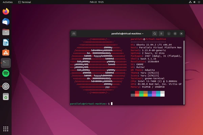Screen dimensions: 203x135
Task: Click the 'Theme: Yaru [GTK2/3]' line
Action: (x=145, y=73)
